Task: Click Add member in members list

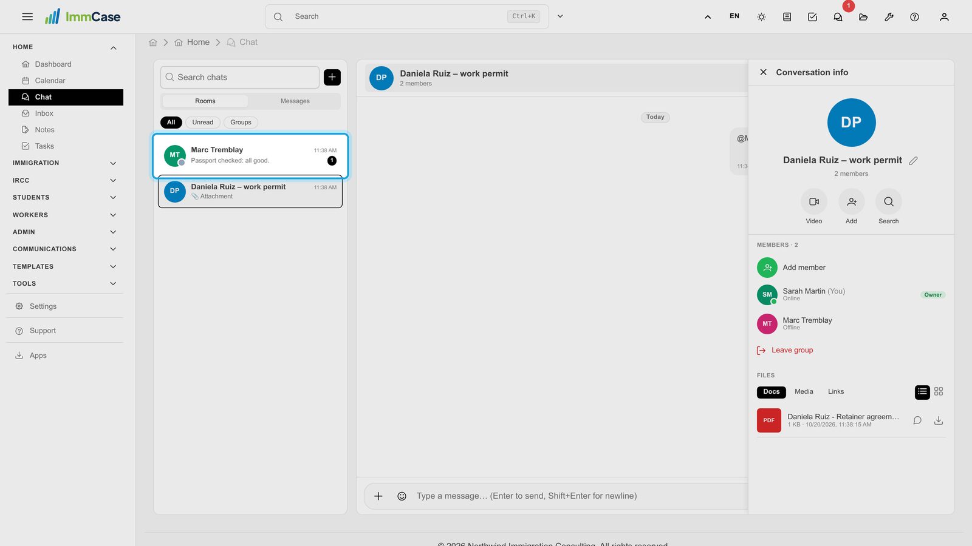Action: pos(851,268)
